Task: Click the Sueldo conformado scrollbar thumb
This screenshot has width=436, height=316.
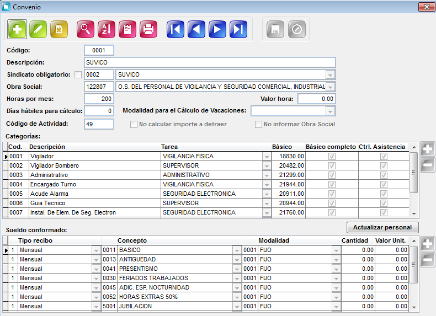Action: click(414, 265)
